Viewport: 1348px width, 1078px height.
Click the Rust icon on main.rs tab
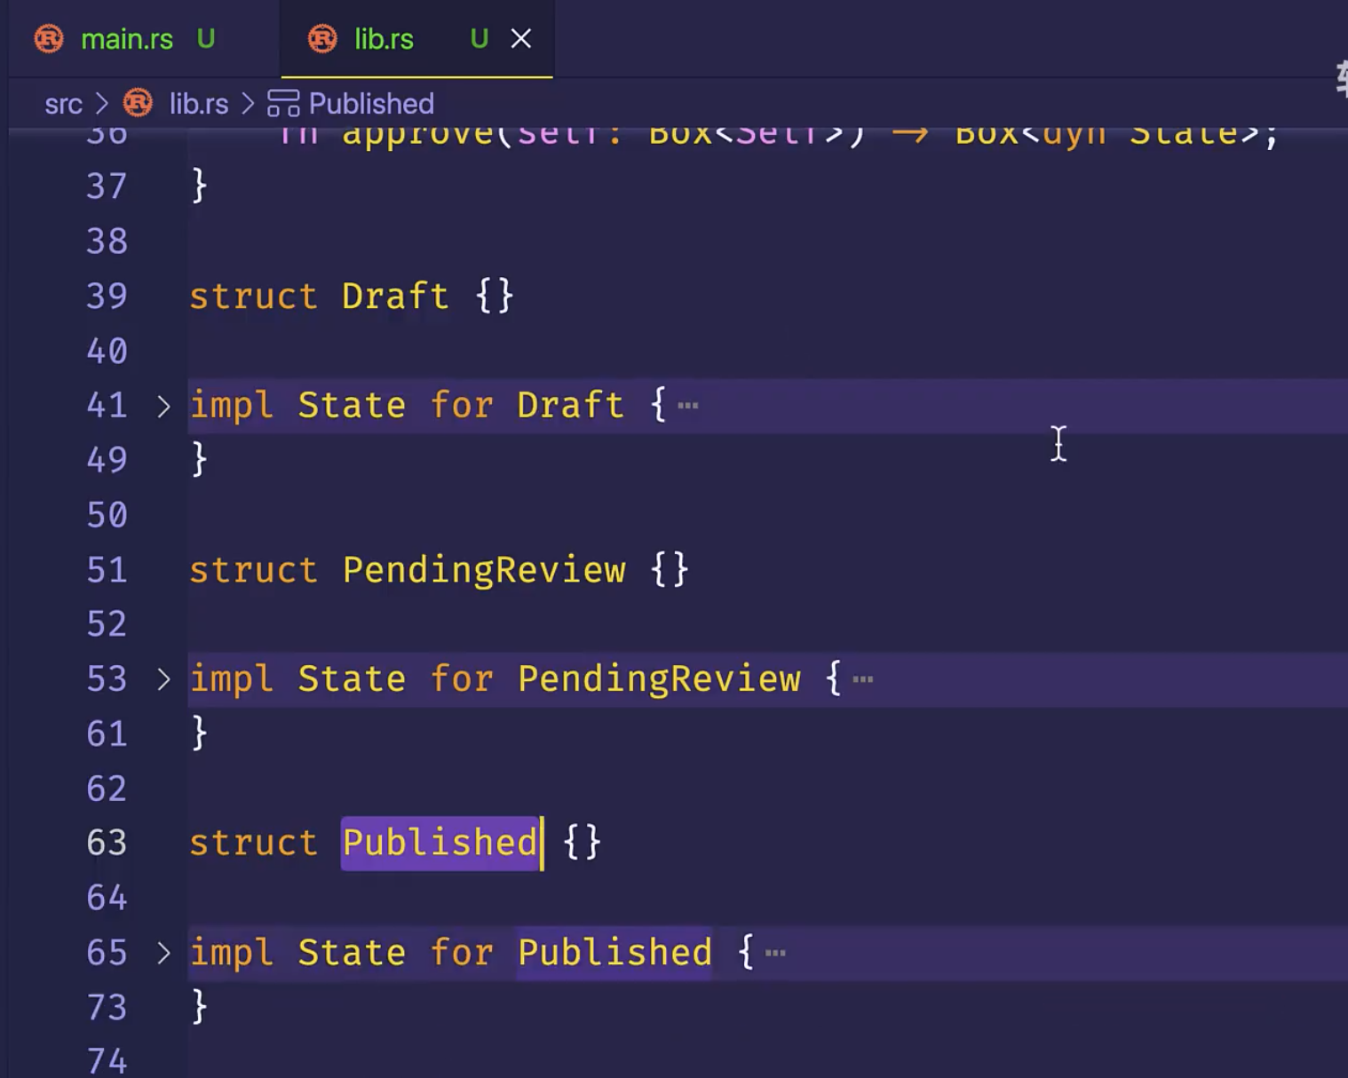49,39
